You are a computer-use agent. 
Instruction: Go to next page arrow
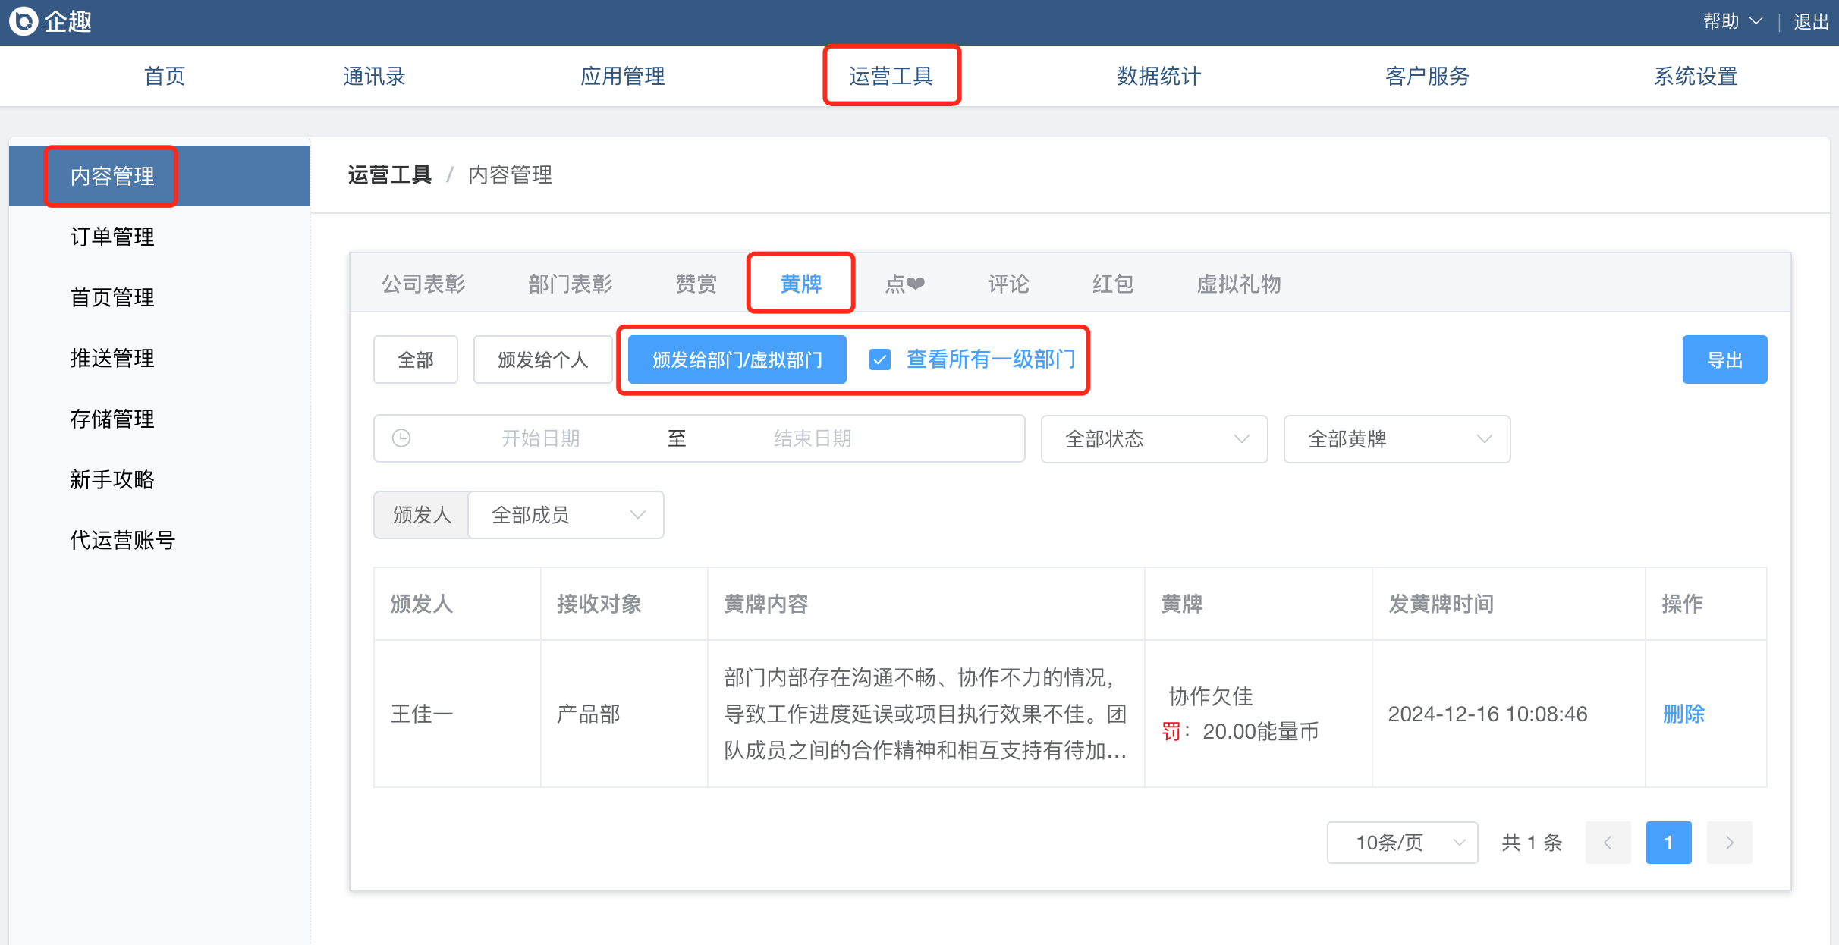[x=1729, y=843]
